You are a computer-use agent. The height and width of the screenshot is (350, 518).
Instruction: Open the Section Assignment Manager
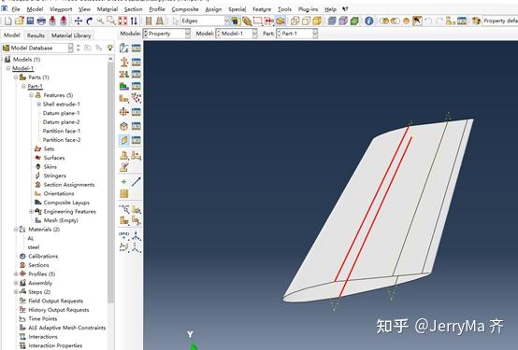click(x=137, y=74)
